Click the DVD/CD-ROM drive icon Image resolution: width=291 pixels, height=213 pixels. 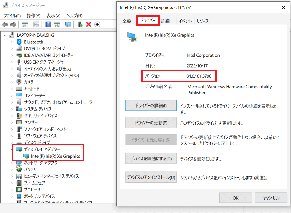tap(19, 48)
